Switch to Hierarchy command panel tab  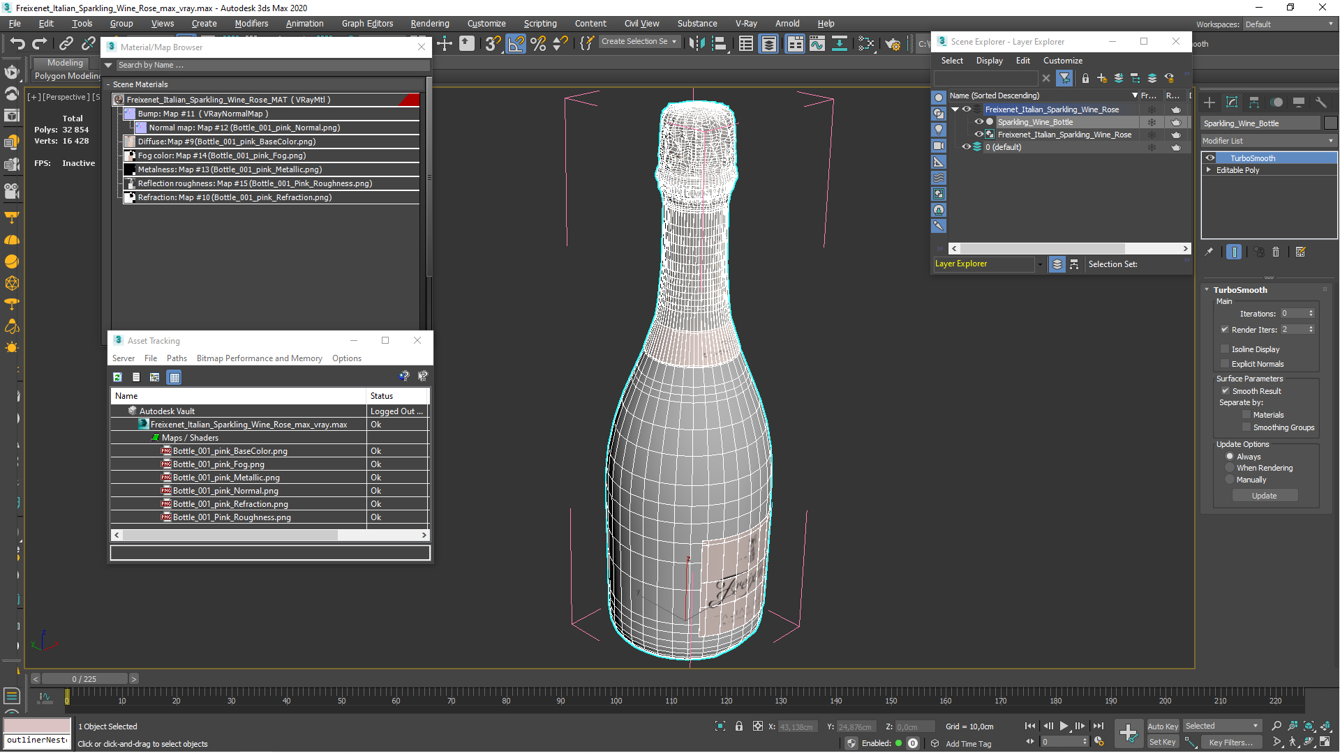point(1254,102)
